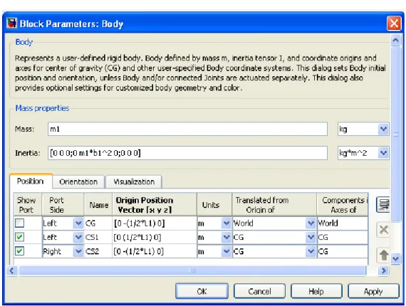406x306 pixels.
Task: Click the delete row X icon
Action: pyautogui.click(x=383, y=230)
